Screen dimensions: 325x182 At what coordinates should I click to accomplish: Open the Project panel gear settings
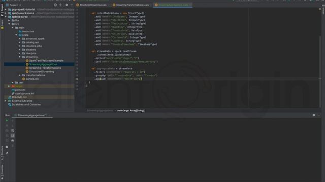[x=67, y=5]
